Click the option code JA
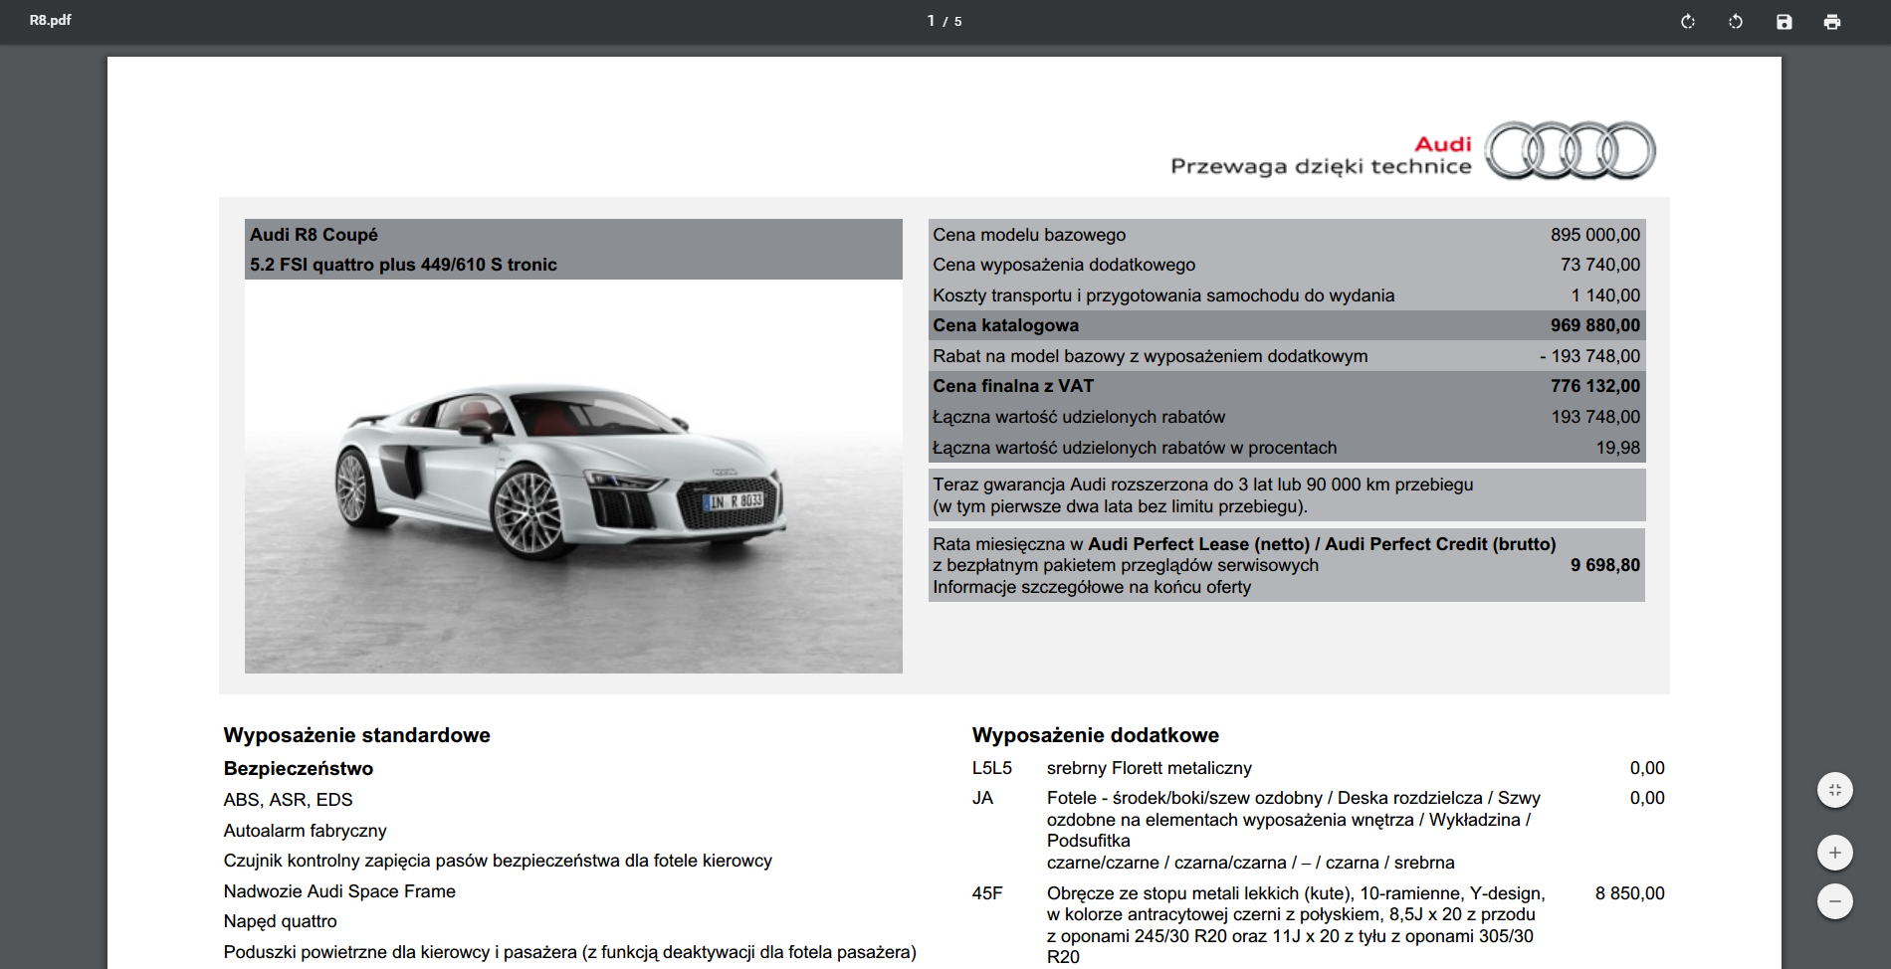This screenshot has height=969, width=1891. (982, 798)
